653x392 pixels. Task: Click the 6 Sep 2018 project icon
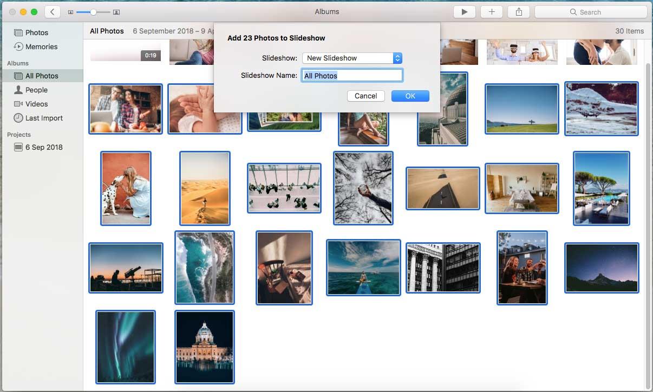pos(18,147)
